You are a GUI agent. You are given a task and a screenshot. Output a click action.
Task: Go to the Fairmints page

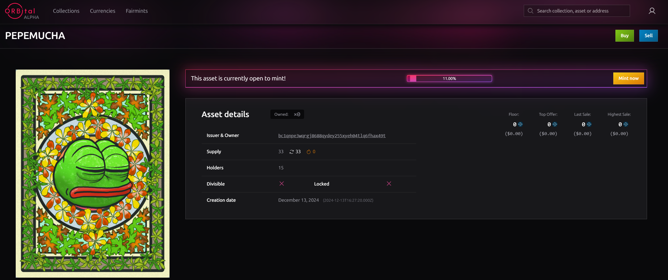coord(137,11)
